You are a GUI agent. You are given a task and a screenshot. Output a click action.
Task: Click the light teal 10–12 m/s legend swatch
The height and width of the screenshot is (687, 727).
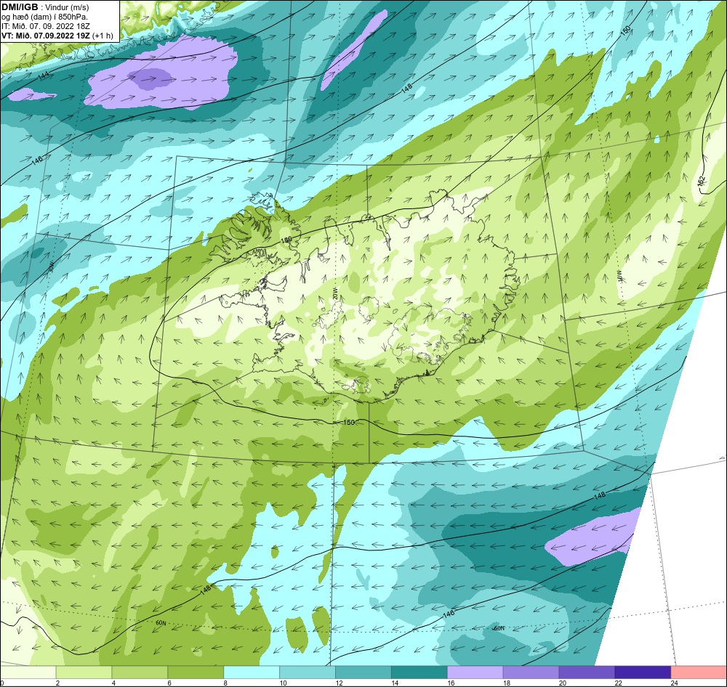pyautogui.click(x=308, y=672)
